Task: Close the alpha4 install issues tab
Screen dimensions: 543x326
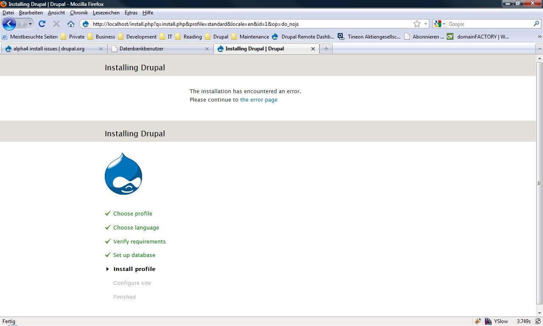Action: (x=101, y=49)
